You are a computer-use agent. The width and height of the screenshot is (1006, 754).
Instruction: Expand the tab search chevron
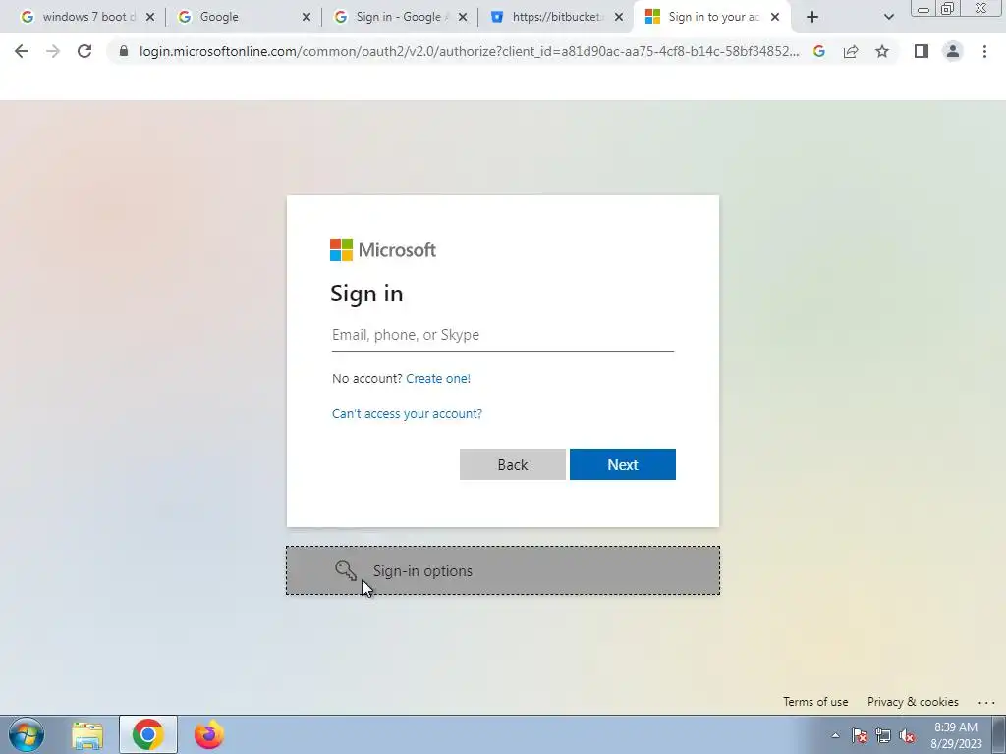[888, 18]
